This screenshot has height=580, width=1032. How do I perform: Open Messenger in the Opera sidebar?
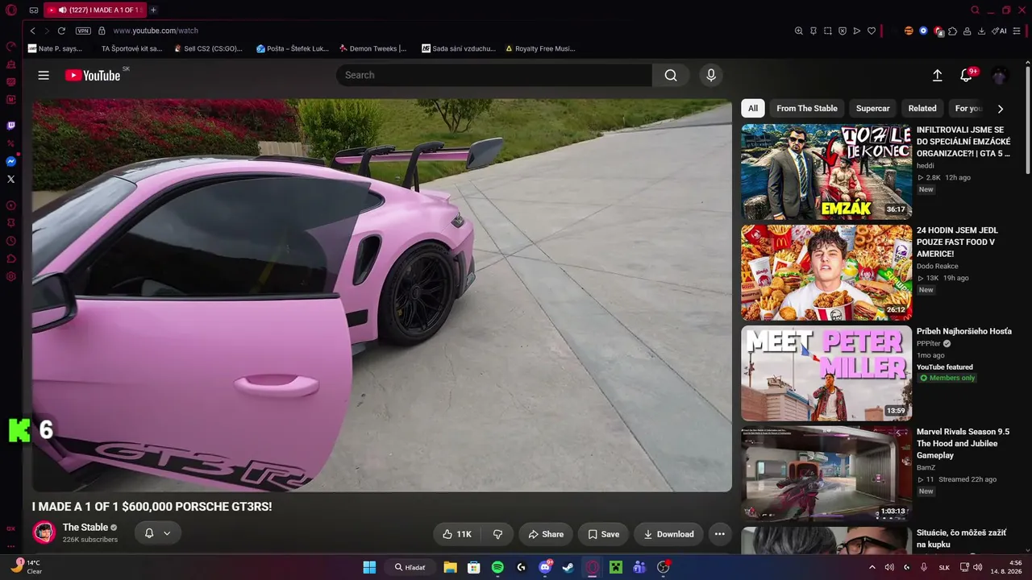click(x=11, y=161)
